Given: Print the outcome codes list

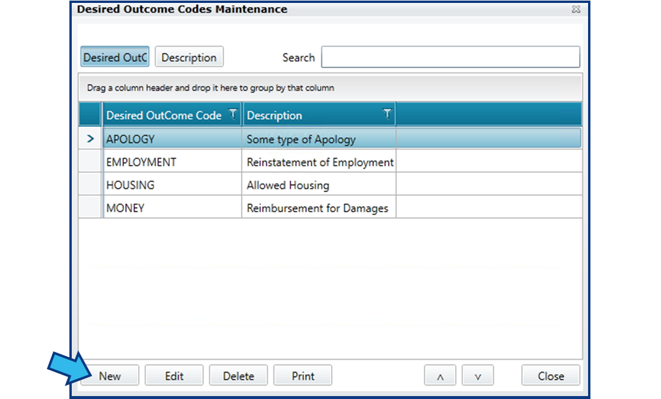Looking at the screenshot, I should tap(303, 375).
